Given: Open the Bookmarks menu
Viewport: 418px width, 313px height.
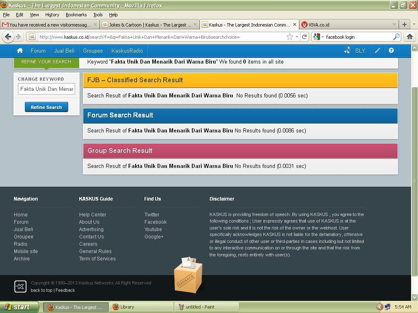Looking at the screenshot, I should [x=76, y=15].
